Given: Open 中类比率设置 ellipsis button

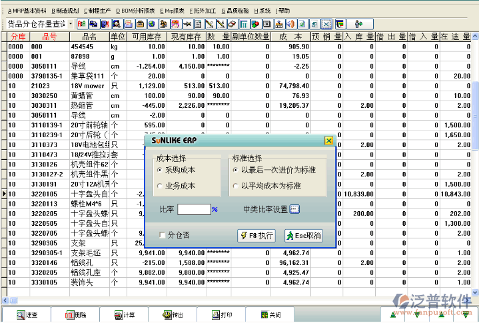Looking at the screenshot, I should tap(294, 209).
